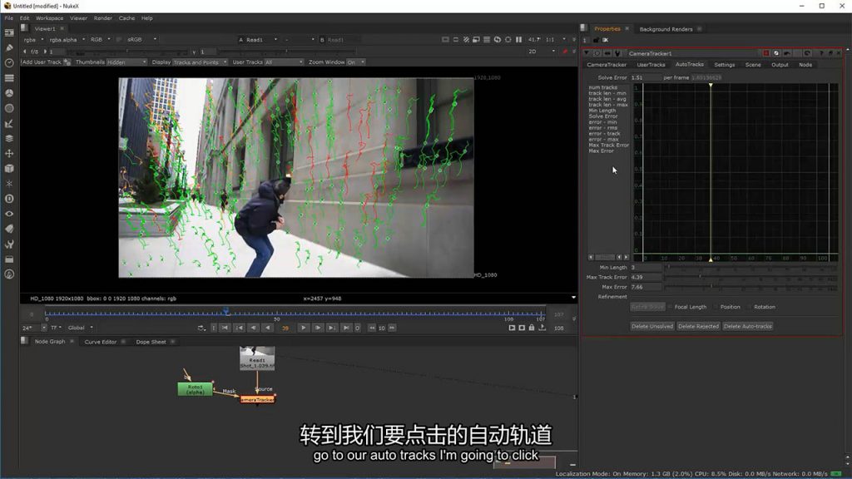Click the Min Length input field
Image resolution: width=852 pixels, height=479 pixels.
pyautogui.click(x=646, y=267)
